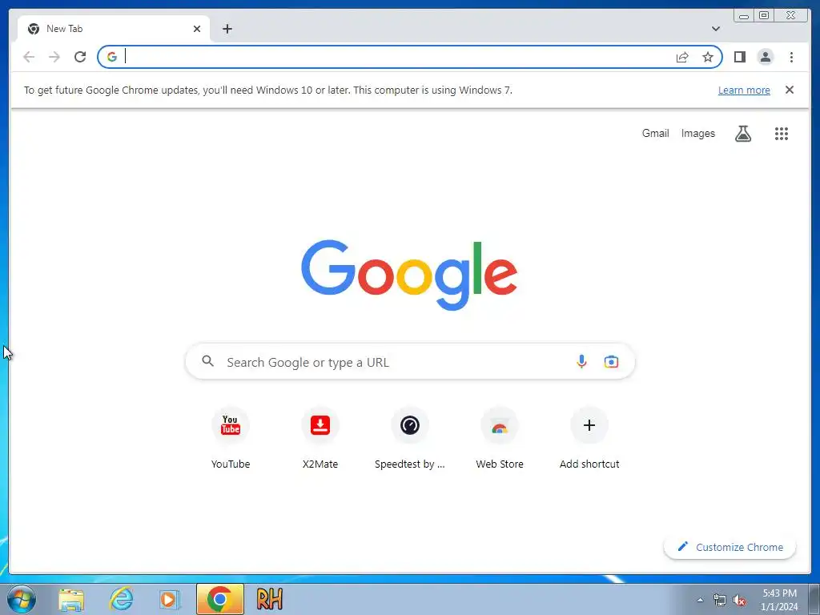
Task: Open the network tray icon
Action: point(720,601)
